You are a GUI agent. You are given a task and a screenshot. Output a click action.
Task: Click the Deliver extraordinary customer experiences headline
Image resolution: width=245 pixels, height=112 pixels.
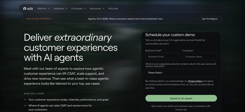[71, 48]
